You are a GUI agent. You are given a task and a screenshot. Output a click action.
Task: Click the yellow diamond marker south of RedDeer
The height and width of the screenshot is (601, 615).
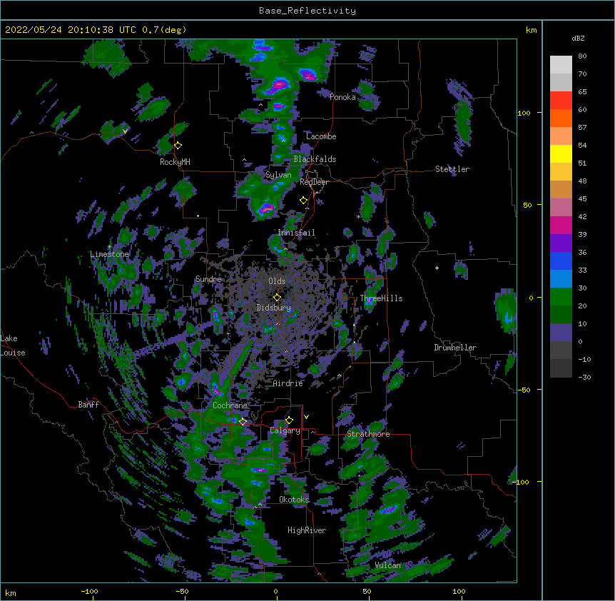[x=304, y=201]
